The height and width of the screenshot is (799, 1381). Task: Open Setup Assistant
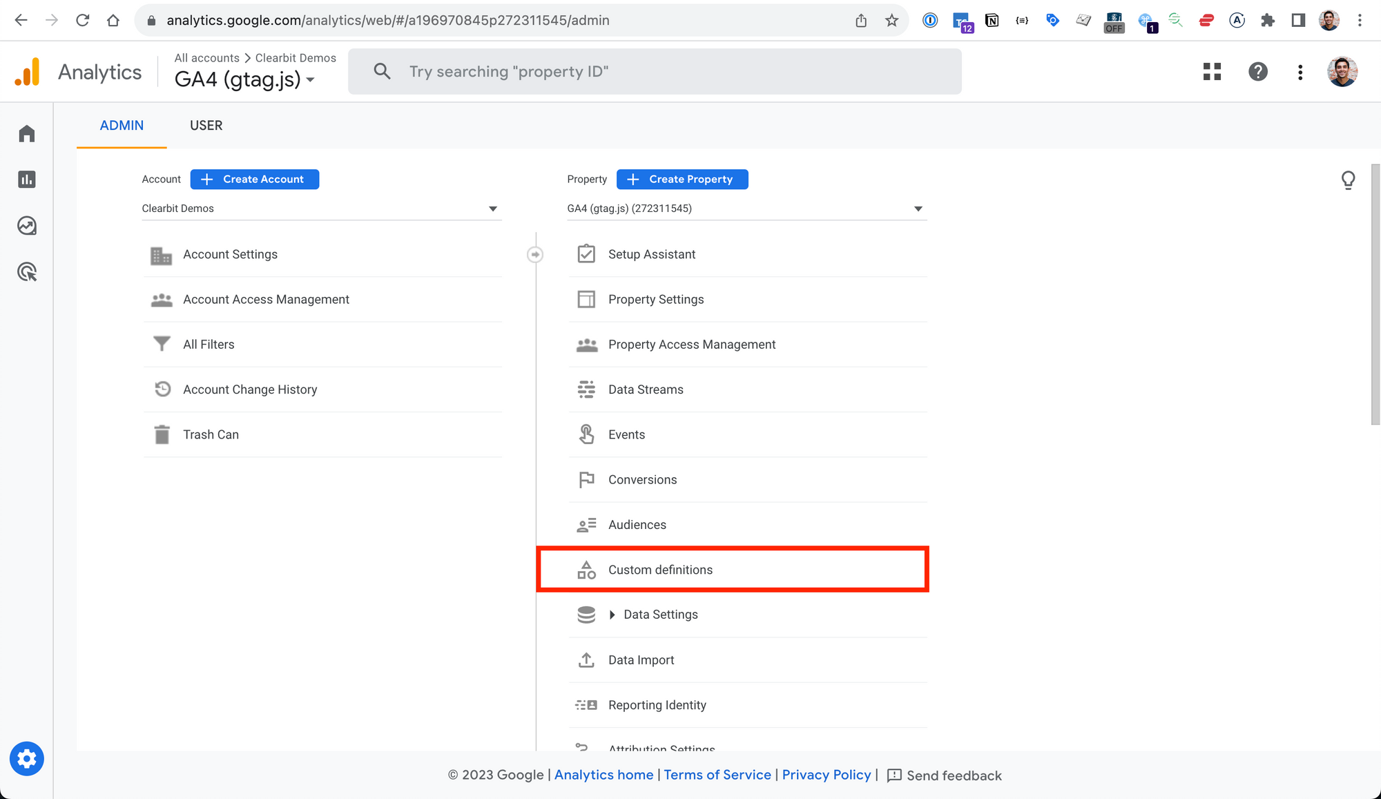748,255
